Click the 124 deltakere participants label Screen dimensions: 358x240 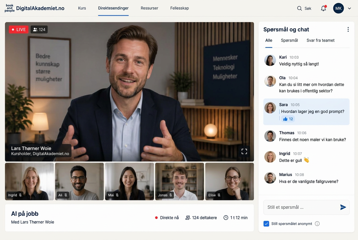click(201, 218)
